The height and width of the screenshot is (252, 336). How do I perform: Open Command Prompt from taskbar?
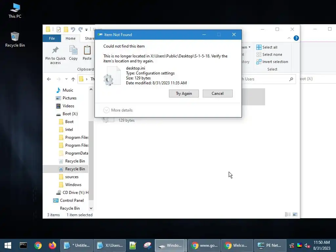click(23, 245)
